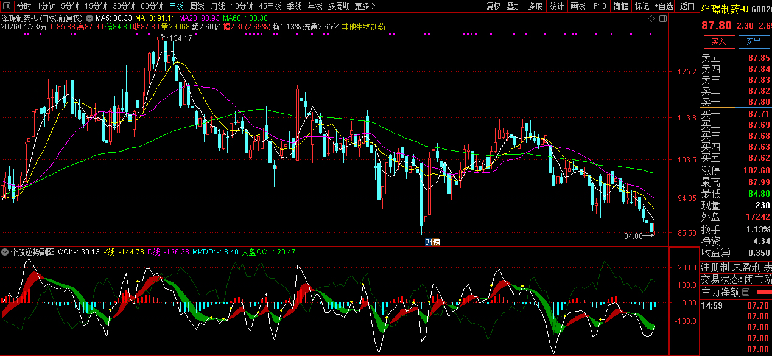This screenshot has width=772, height=356.
Task: Toggle 简框 simplified frame view
Action: (x=621, y=6)
